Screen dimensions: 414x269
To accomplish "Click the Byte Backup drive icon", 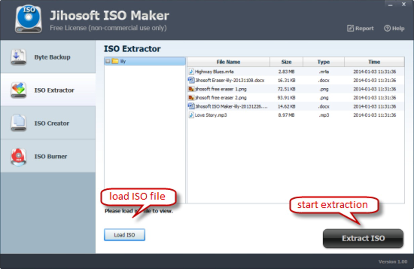I will tap(18, 57).
